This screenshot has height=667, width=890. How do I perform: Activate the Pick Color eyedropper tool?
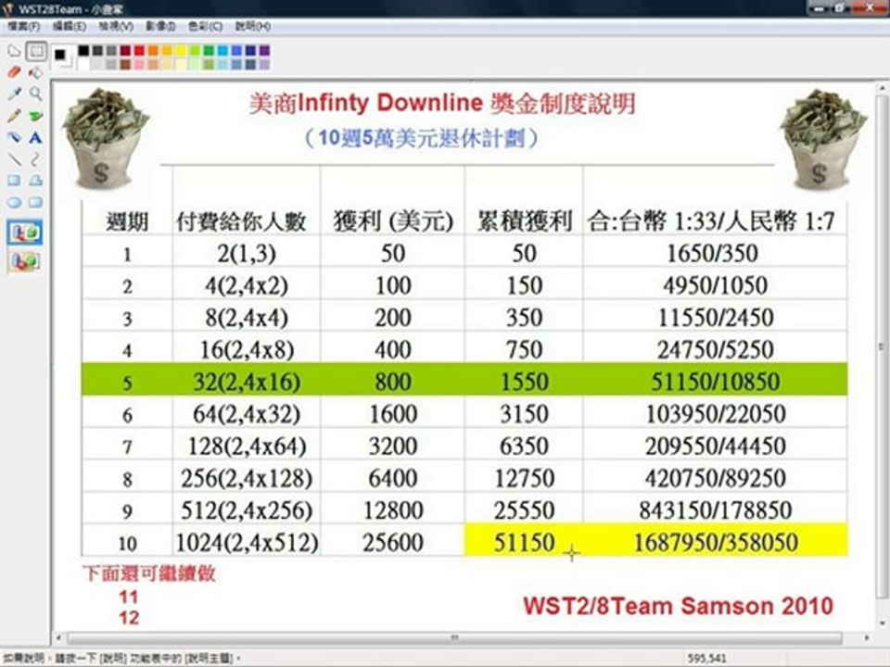pyautogui.click(x=14, y=94)
